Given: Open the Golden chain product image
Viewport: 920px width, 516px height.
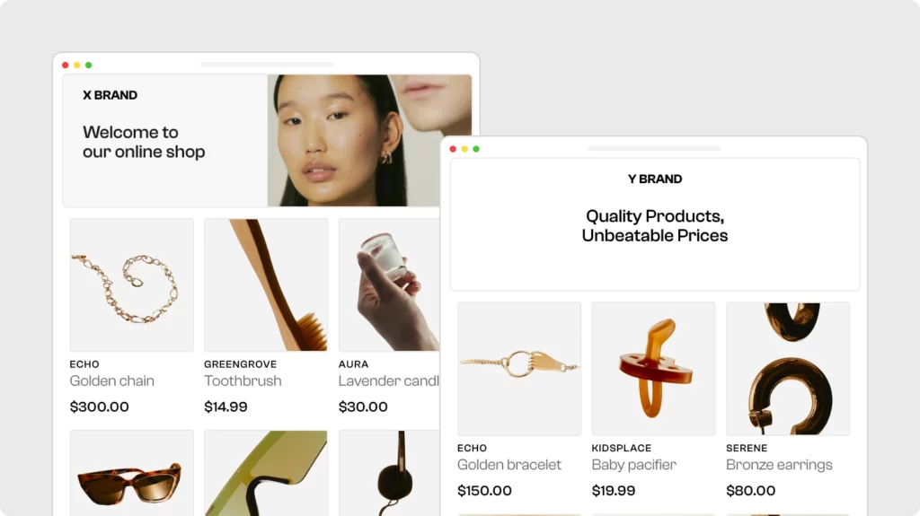Looking at the screenshot, I should click(x=131, y=285).
